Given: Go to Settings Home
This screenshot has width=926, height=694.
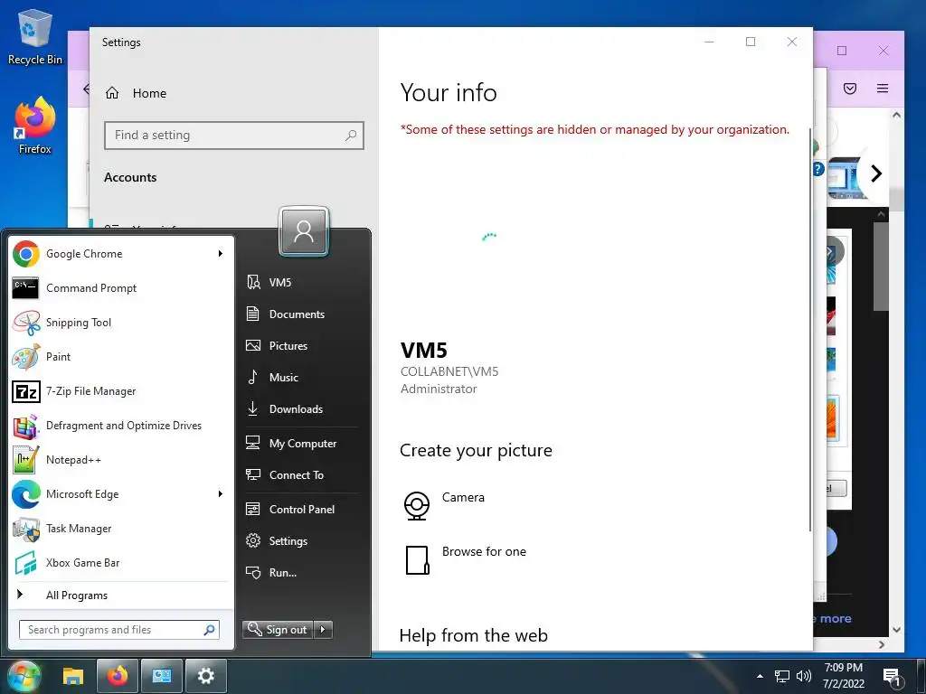Looking at the screenshot, I should coord(137,93).
